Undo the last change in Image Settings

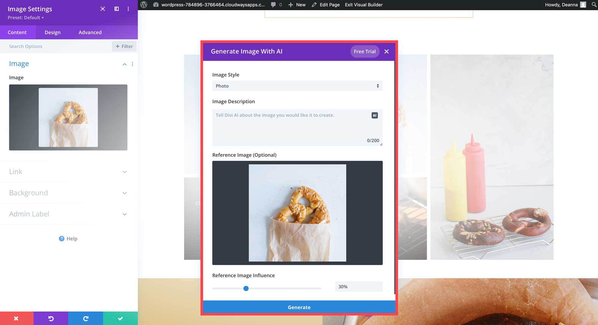click(x=51, y=318)
